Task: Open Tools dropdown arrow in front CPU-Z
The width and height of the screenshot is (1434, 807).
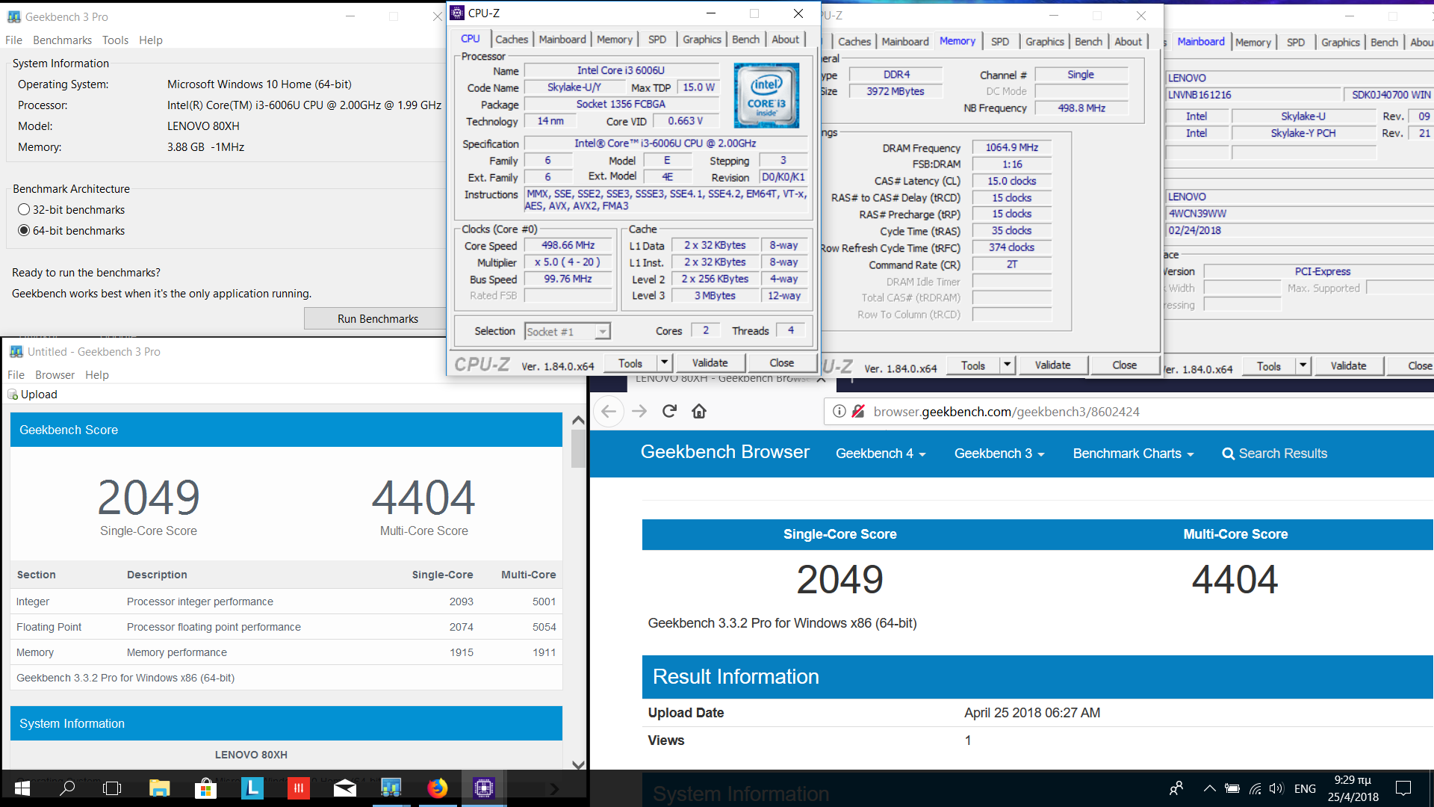Action: [664, 362]
